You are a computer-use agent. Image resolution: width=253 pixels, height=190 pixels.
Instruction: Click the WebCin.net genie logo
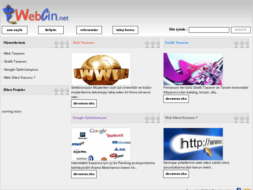[36, 14]
